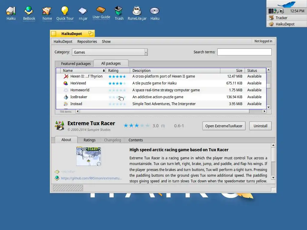307x230 pixels.
Task: Open the home folder desktop icon
Action: tap(47, 11)
